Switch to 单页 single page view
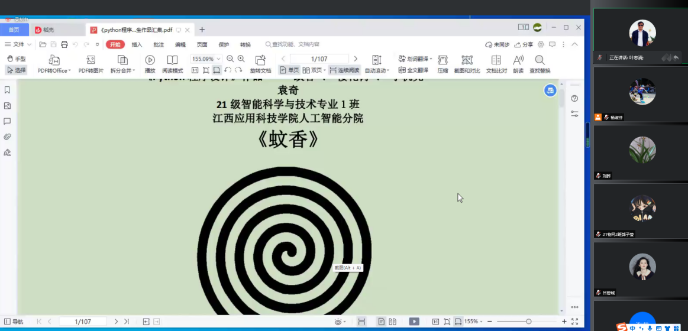Screen dimensions: 688x331 tap(289, 70)
